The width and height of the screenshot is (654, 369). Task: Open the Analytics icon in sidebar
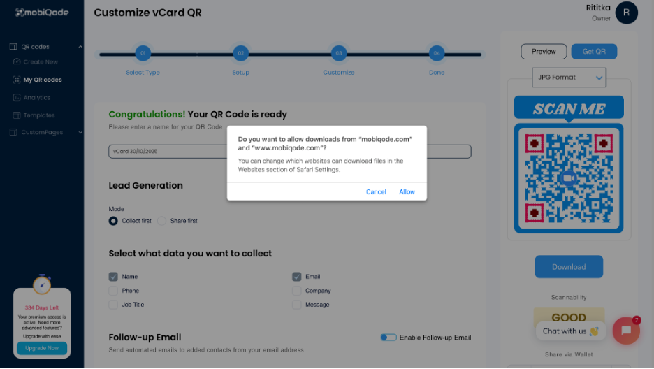(x=17, y=98)
